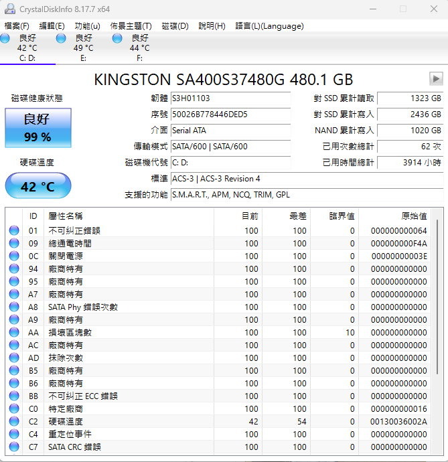Click status orb for attribute C7 row
448x462 pixels.
pos(14,447)
